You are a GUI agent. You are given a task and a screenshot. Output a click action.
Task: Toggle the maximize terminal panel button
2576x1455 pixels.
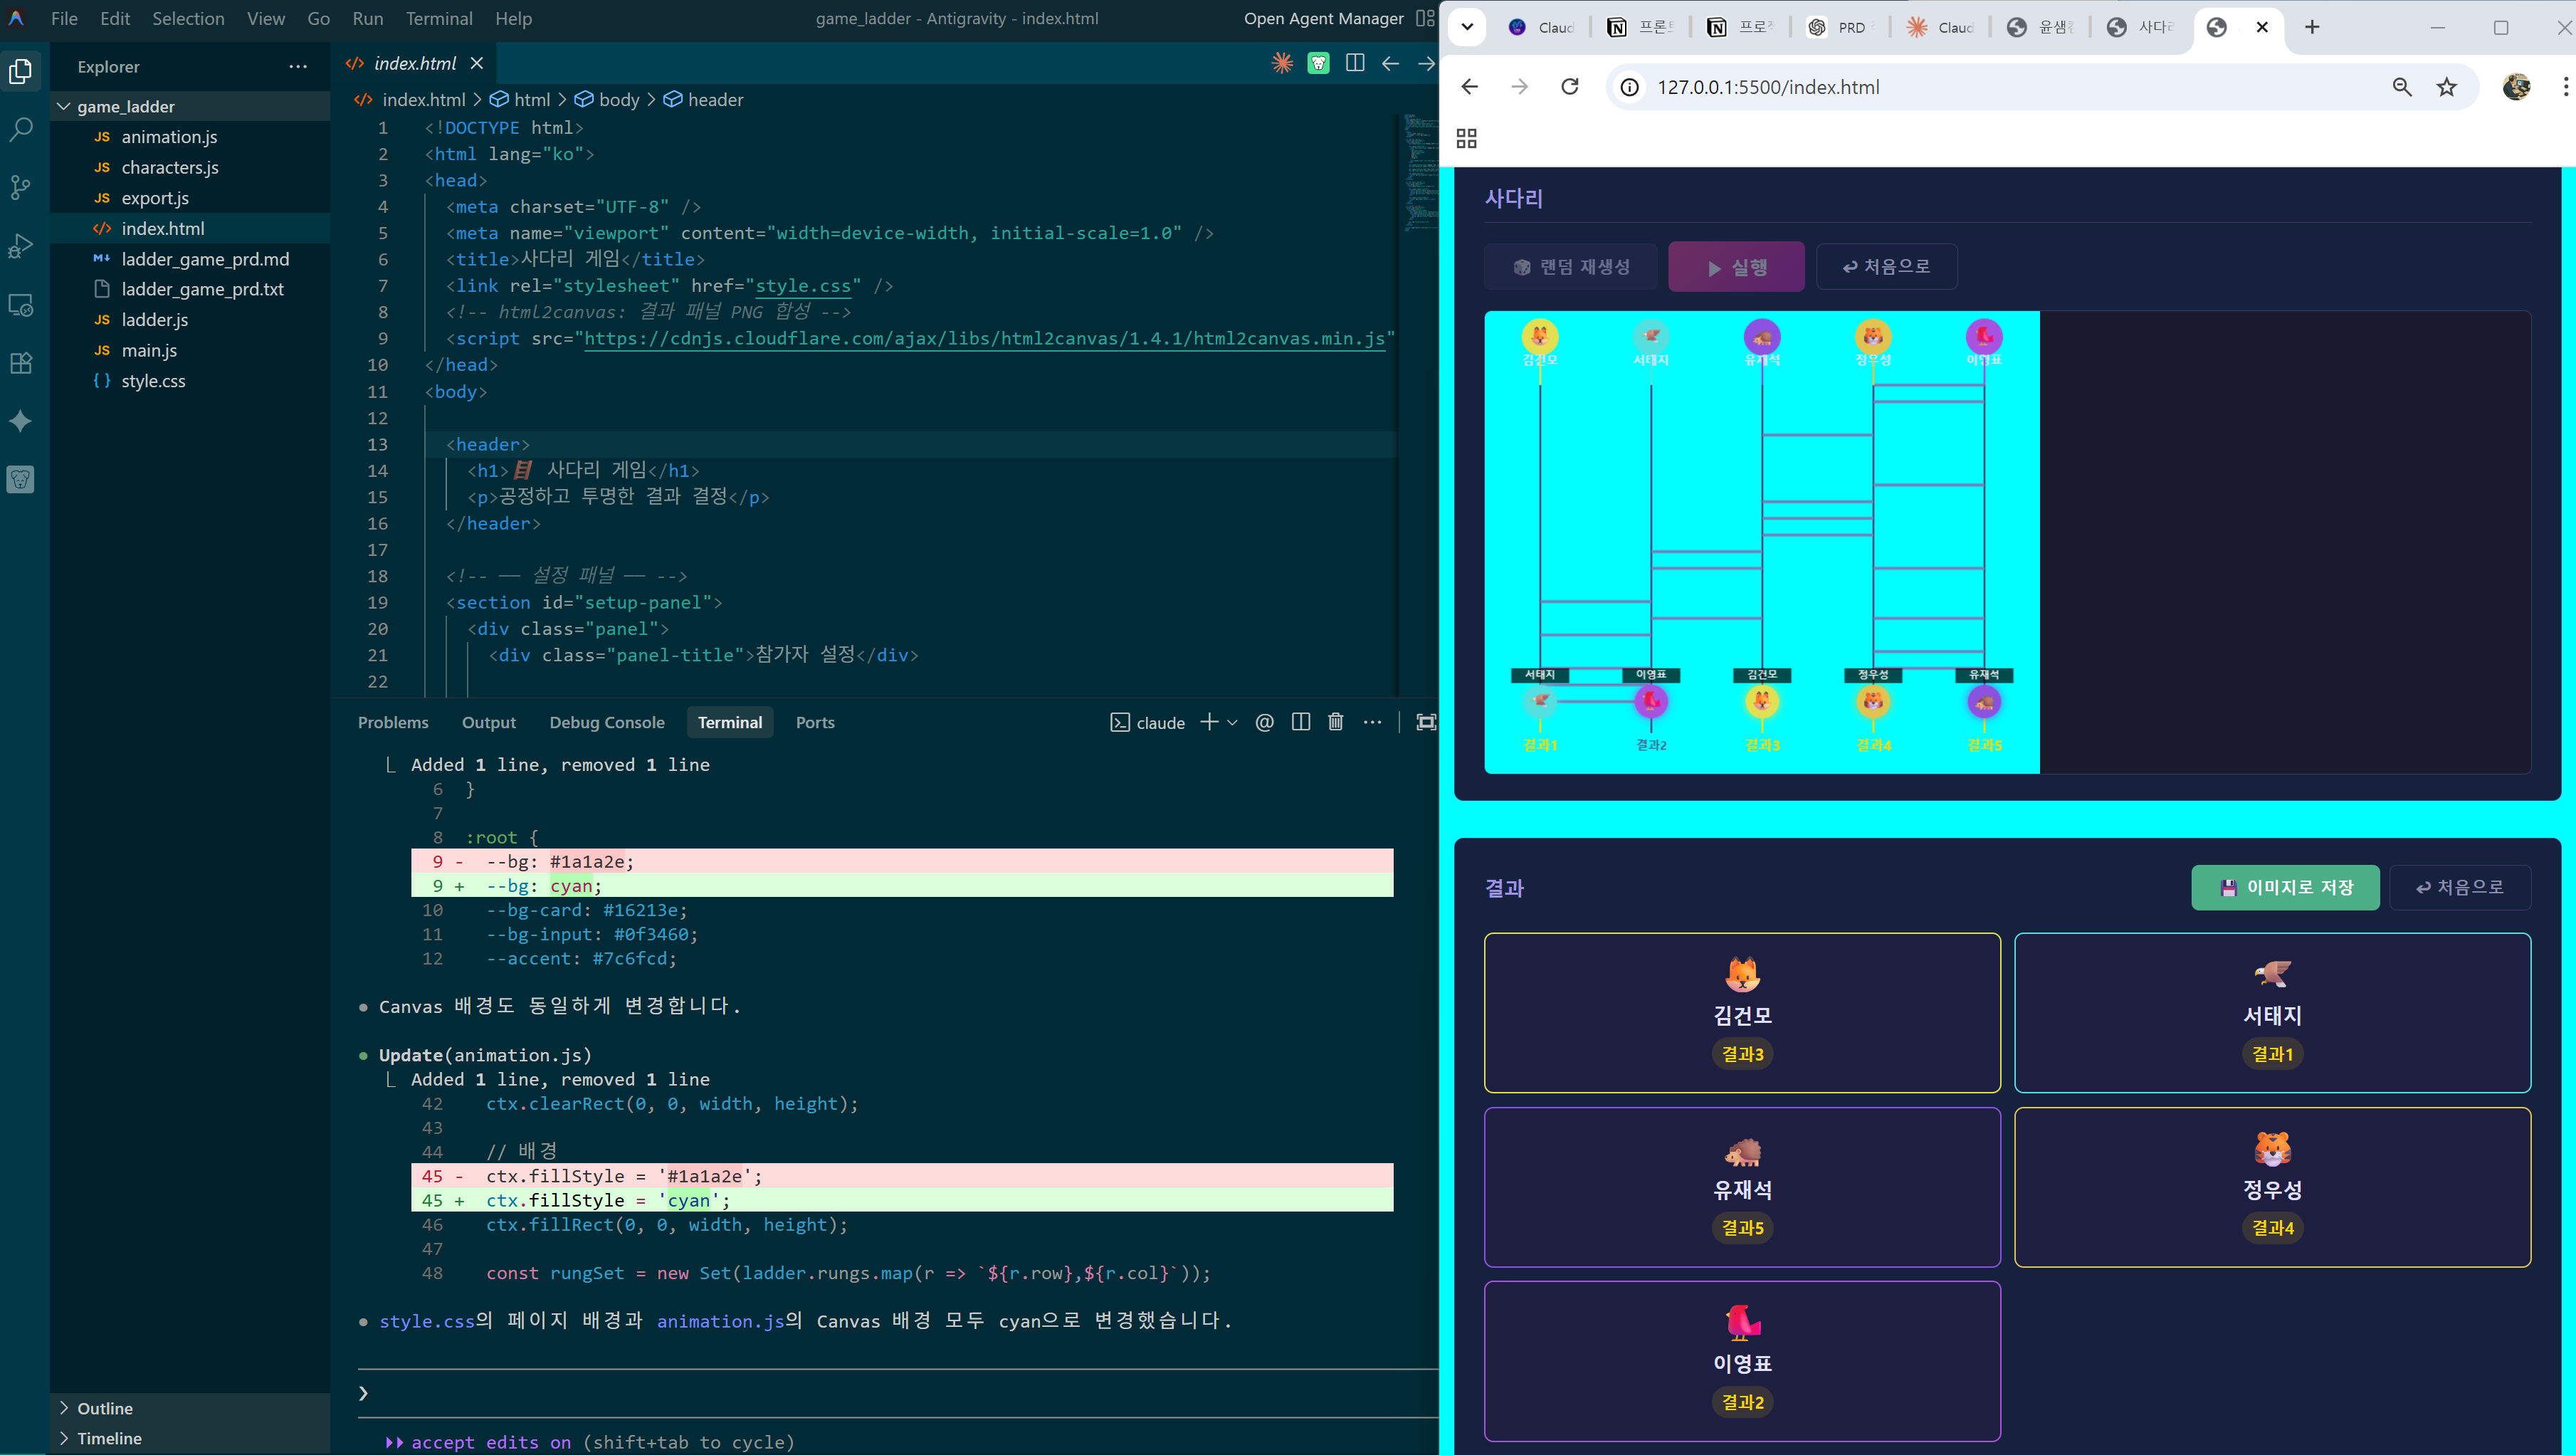pos(1426,722)
